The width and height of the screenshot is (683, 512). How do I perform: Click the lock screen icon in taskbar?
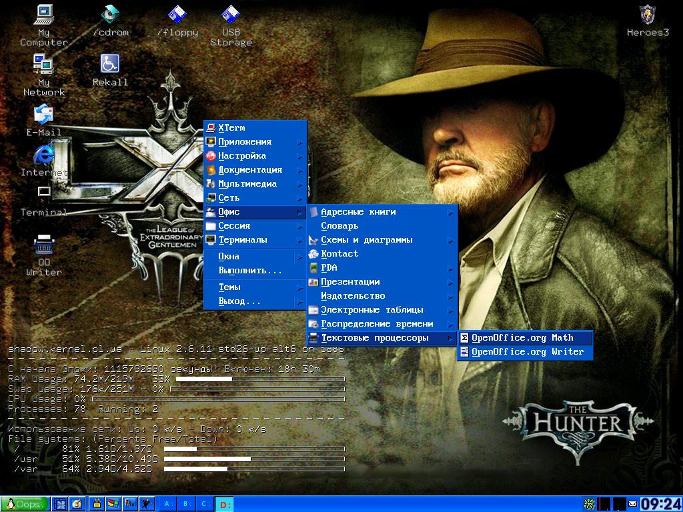click(x=96, y=504)
